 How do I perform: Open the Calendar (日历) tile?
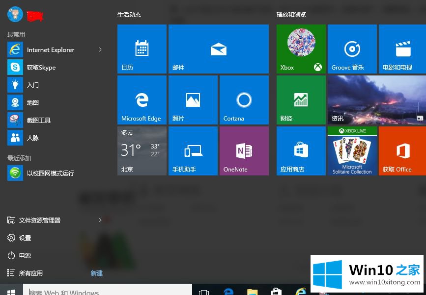pos(142,49)
